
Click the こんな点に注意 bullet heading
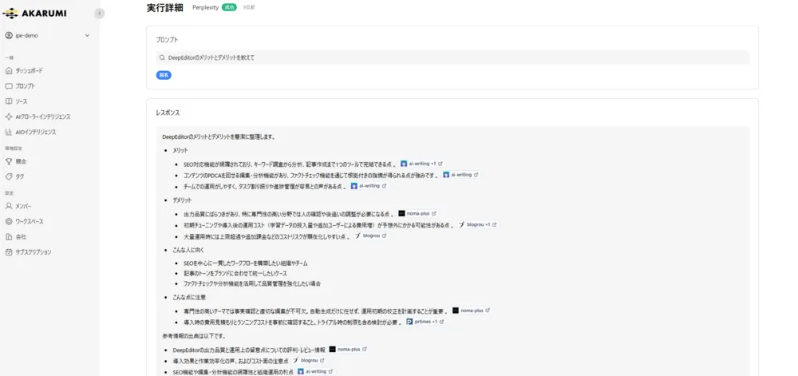(189, 297)
